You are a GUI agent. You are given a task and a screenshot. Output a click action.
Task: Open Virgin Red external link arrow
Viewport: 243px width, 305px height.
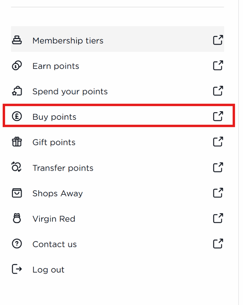(218, 219)
